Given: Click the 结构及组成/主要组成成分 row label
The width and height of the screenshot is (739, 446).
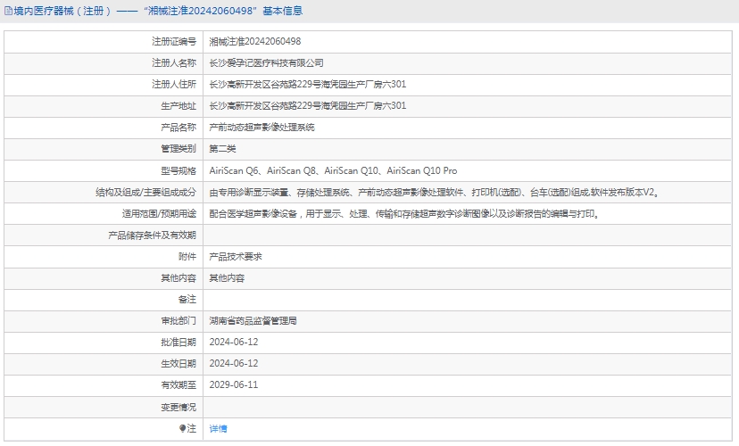Looking at the screenshot, I should pos(145,192).
